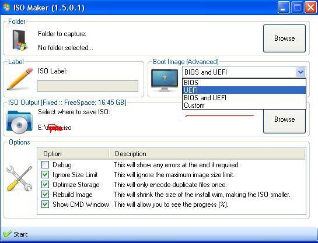The height and width of the screenshot is (243, 318).
Task: Click 'allow you to see the progress' description
Action: coord(171,205)
